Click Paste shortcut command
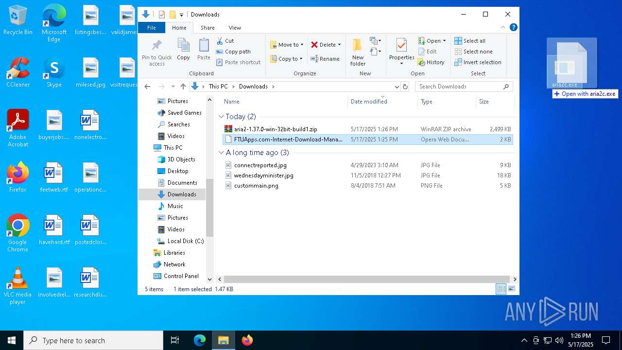 (238, 62)
